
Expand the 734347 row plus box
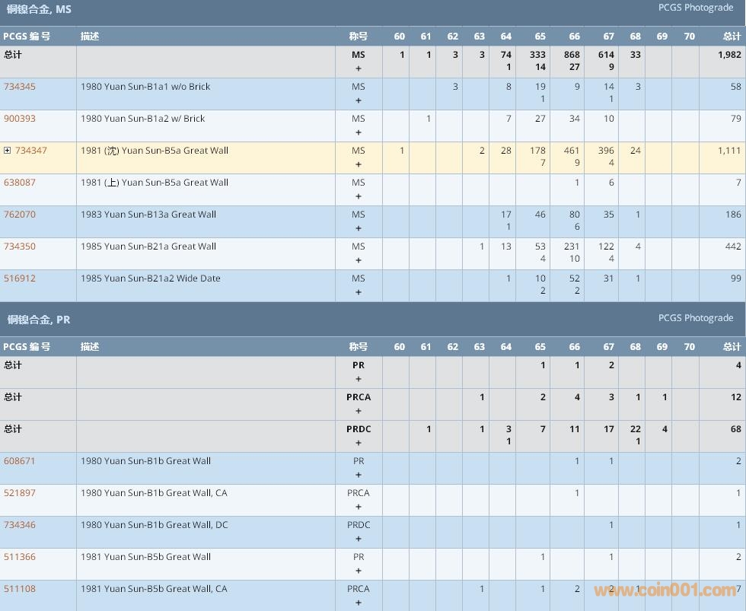pos(8,151)
